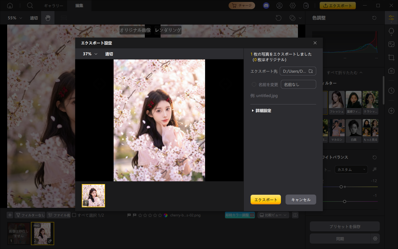
Task: Open the camera raw panel icon
Action: [x=391, y=71]
